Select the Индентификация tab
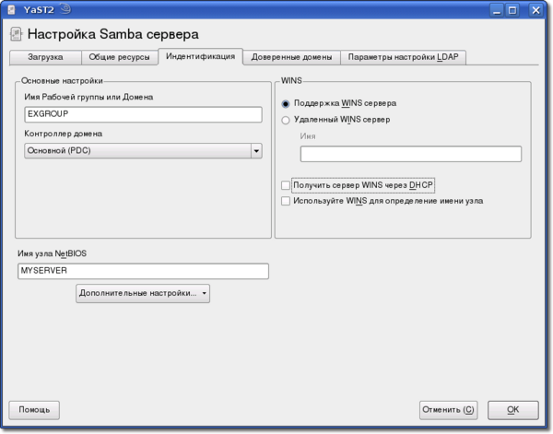The image size is (553, 434). (200, 57)
